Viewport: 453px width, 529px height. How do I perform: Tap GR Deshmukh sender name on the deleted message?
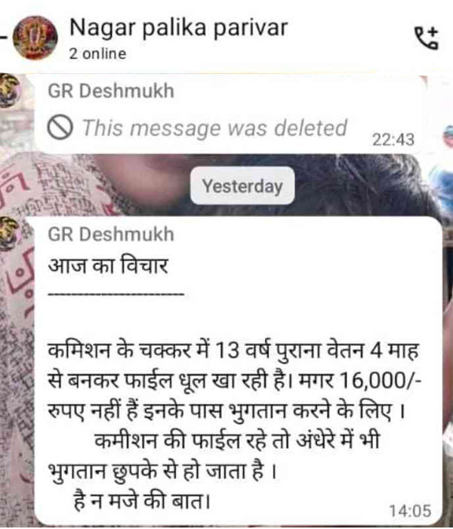pyautogui.click(x=111, y=91)
